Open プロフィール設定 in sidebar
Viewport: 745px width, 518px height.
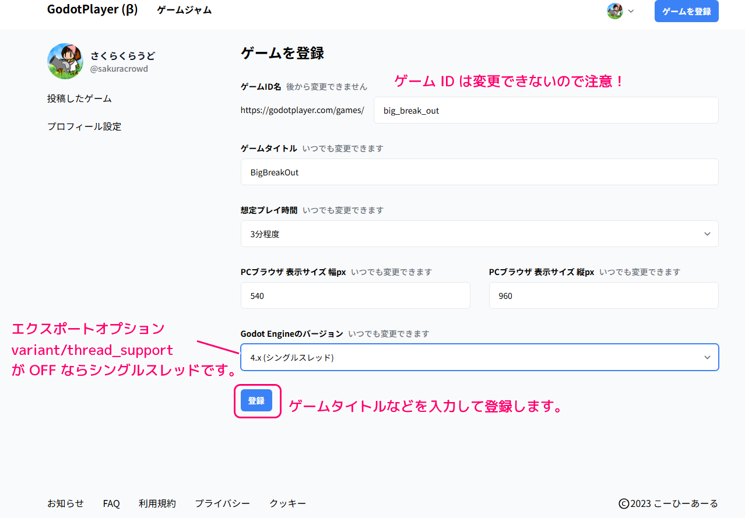(x=84, y=126)
